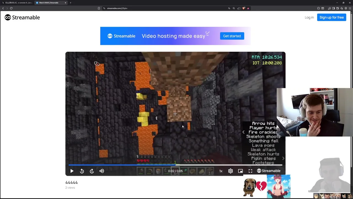This screenshot has height=199, width=353.
Task: Go back in browser history
Action: click(x=3, y=8)
